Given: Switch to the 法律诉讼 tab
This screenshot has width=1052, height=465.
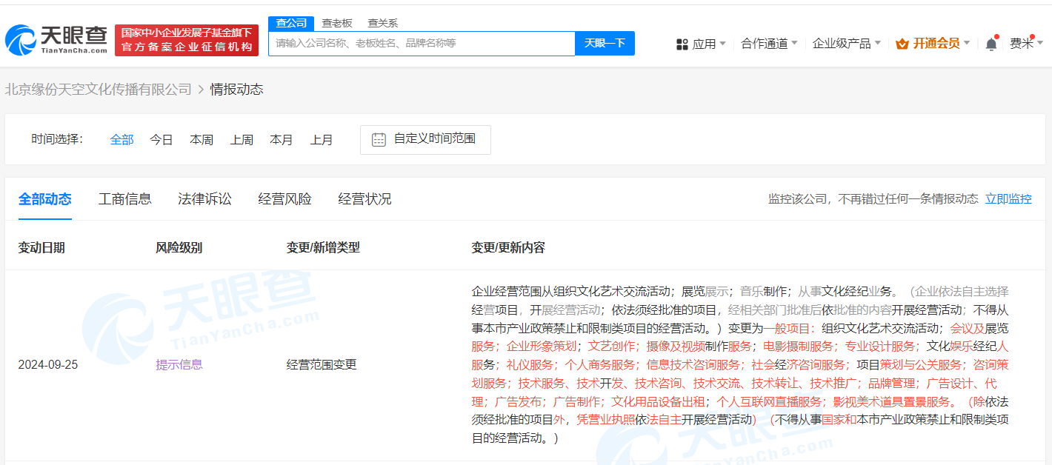Looking at the screenshot, I should [x=205, y=199].
